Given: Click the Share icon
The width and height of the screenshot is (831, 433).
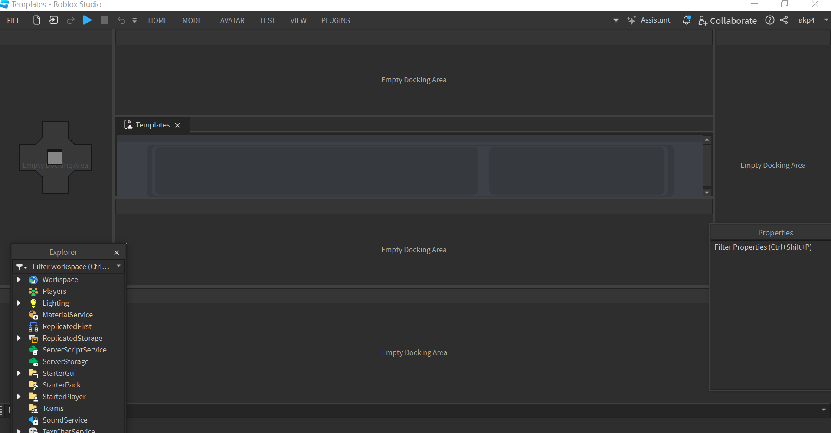Looking at the screenshot, I should 784,20.
